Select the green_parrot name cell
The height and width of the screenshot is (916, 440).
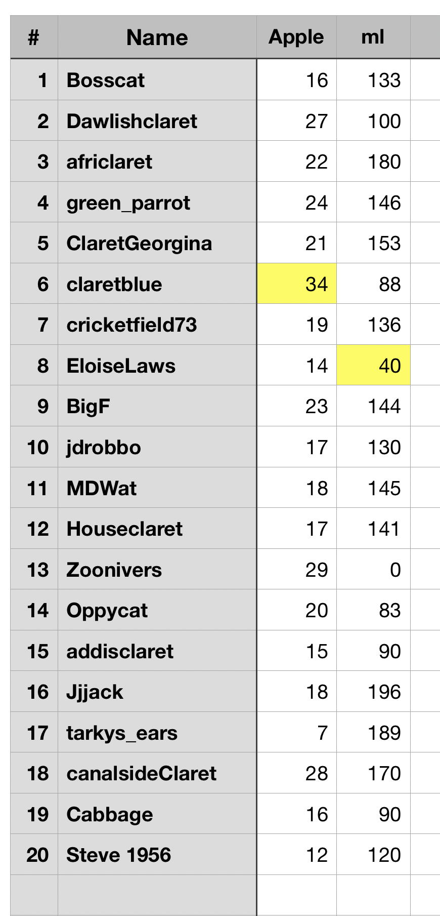click(157, 203)
